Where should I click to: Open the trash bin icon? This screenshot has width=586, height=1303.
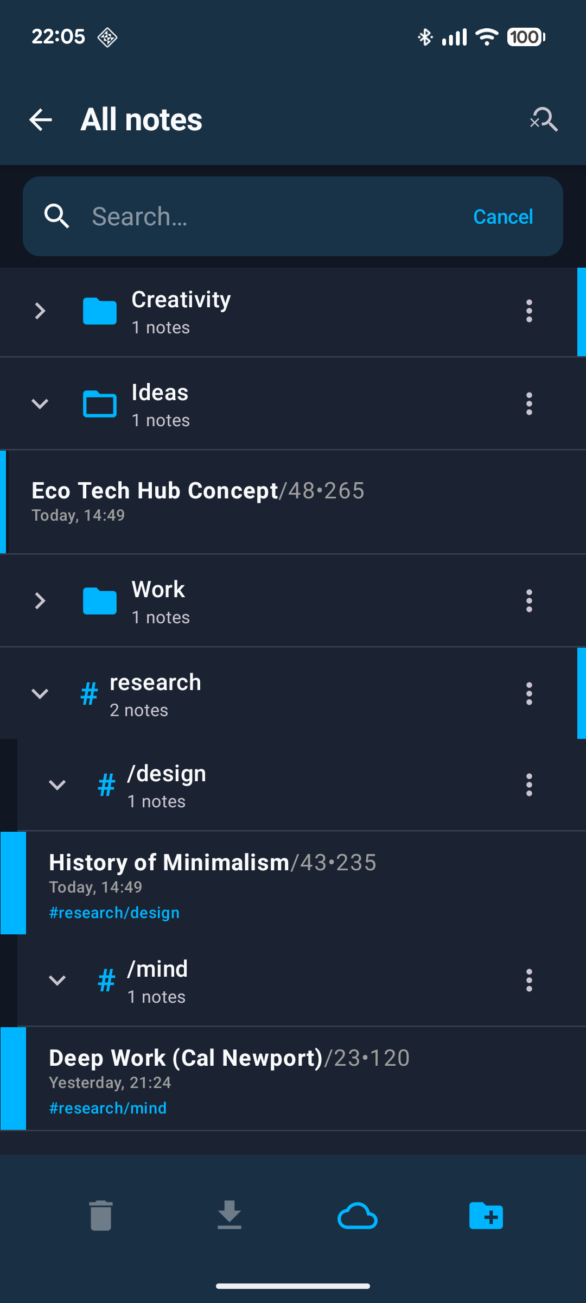(x=101, y=1216)
